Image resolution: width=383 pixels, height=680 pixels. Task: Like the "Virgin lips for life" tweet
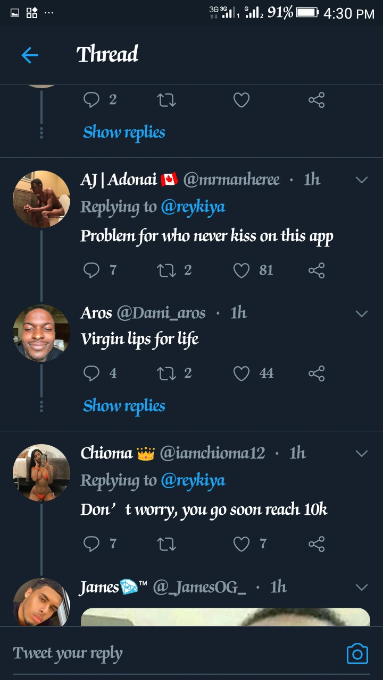click(242, 373)
